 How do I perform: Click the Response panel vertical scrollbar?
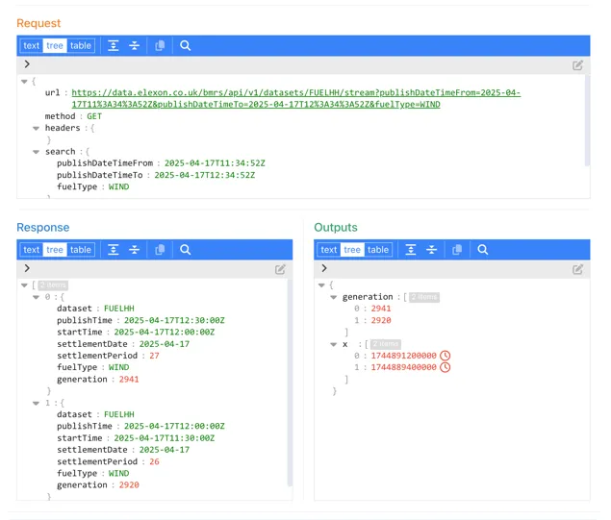290,384
